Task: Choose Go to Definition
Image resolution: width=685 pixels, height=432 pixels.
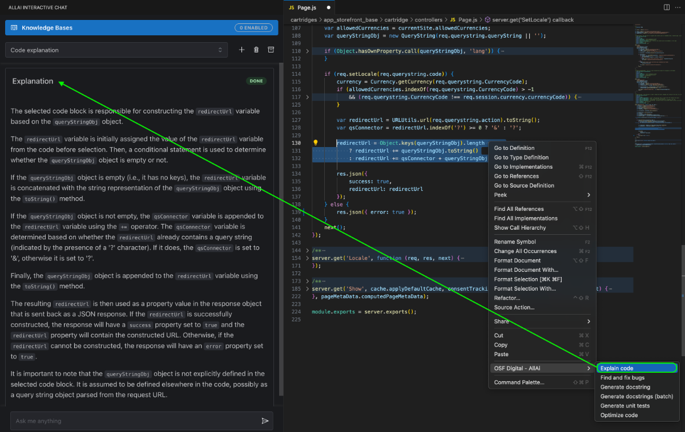Action: tap(542, 148)
